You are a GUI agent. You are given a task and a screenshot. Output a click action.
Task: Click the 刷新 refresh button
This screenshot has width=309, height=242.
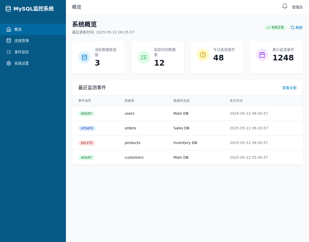pyautogui.click(x=297, y=28)
